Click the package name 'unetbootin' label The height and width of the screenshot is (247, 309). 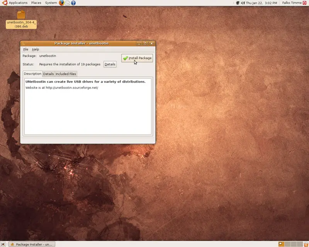click(x=48, y=56)
